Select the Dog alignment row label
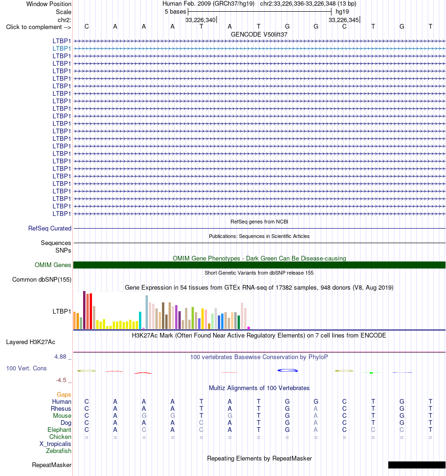Screen dimensions: 446x476 (66, 423)
